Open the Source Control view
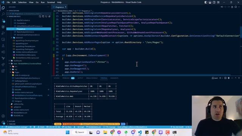The width and height of the screenshot is (242, 136). [x=3, y=20]
